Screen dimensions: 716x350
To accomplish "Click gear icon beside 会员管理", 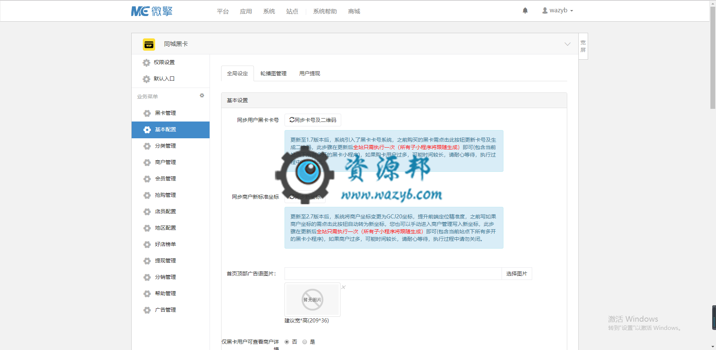I will click(x=147, y=179).
